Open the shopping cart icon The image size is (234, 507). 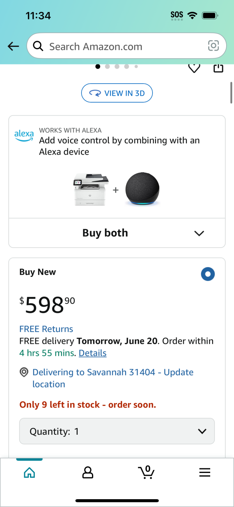(x=147, y=472)
